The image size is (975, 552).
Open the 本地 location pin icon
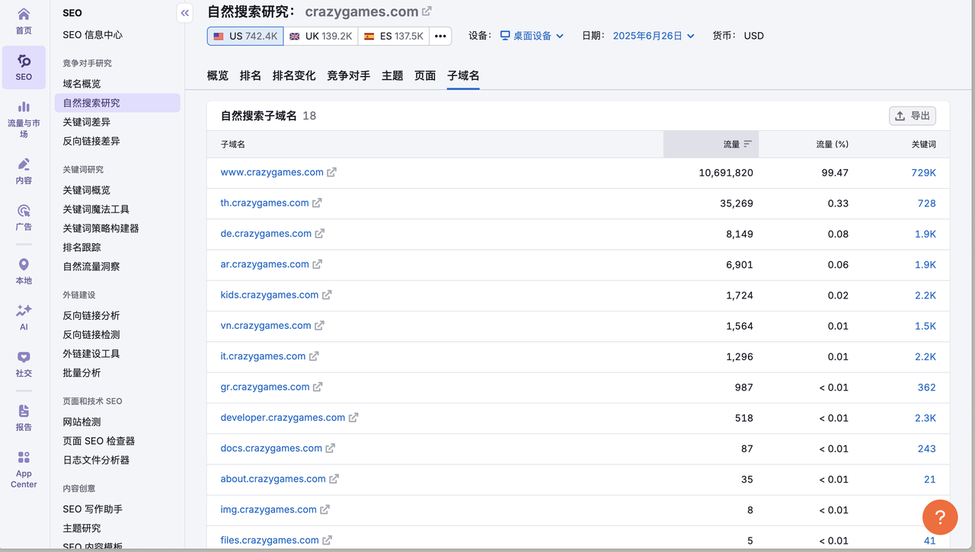click(x=24, y=265)
